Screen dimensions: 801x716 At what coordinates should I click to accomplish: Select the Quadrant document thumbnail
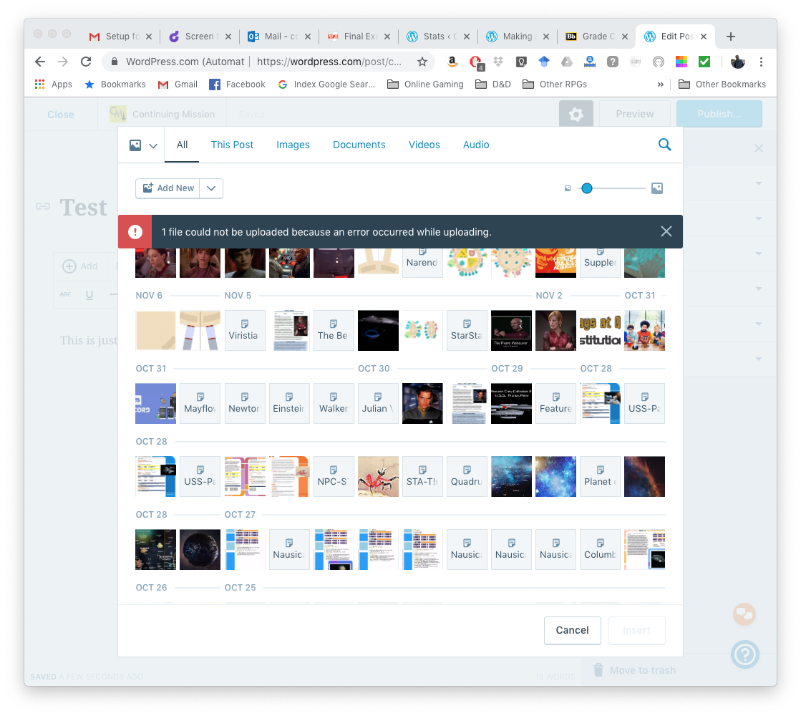(x=467, y=476)
